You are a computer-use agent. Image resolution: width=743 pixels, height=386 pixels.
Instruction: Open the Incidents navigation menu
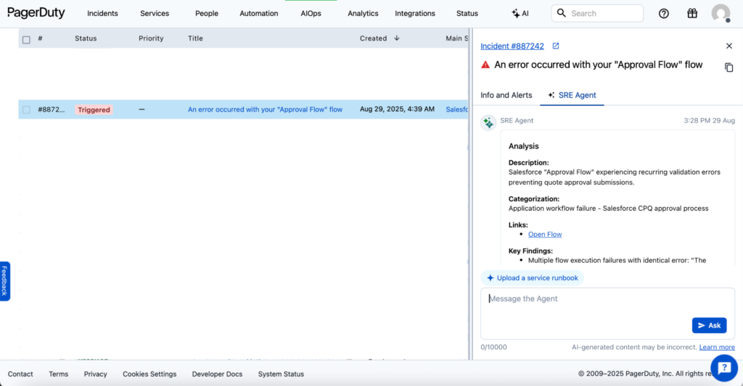pos(102,13)
